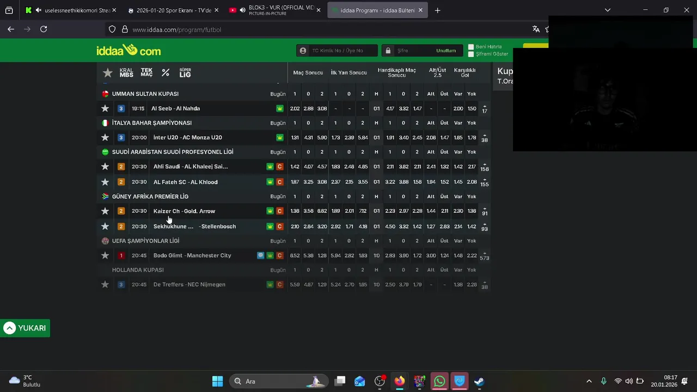Click the YUKARI back-to-top button
Viewport: 697px width, 392px height.
pos(25,328)
